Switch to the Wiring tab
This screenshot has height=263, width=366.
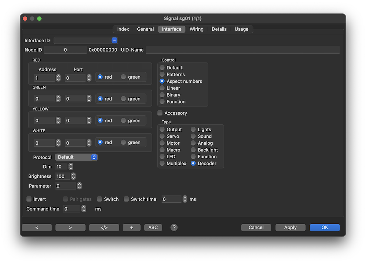(197, 29)
